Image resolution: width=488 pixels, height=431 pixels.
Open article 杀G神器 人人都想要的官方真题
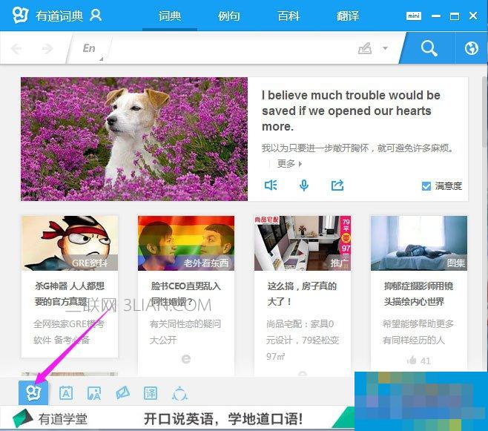(70, 294)
